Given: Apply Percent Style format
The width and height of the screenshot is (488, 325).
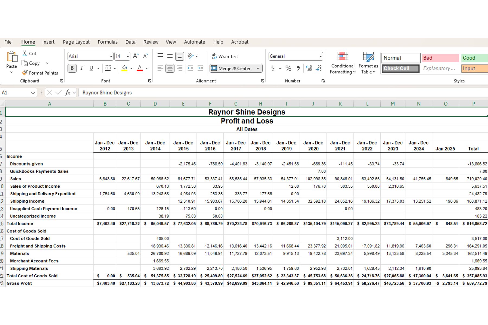Looking at the screenshot, I should click(x=288, y=68).
